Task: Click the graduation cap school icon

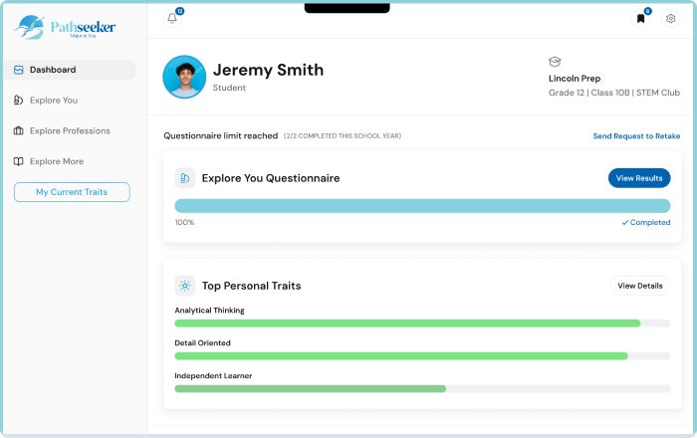Action: 556,62
